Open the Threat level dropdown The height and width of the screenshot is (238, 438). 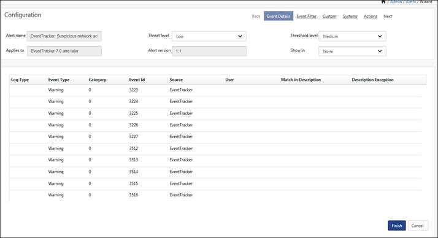(x=209, y=36)
